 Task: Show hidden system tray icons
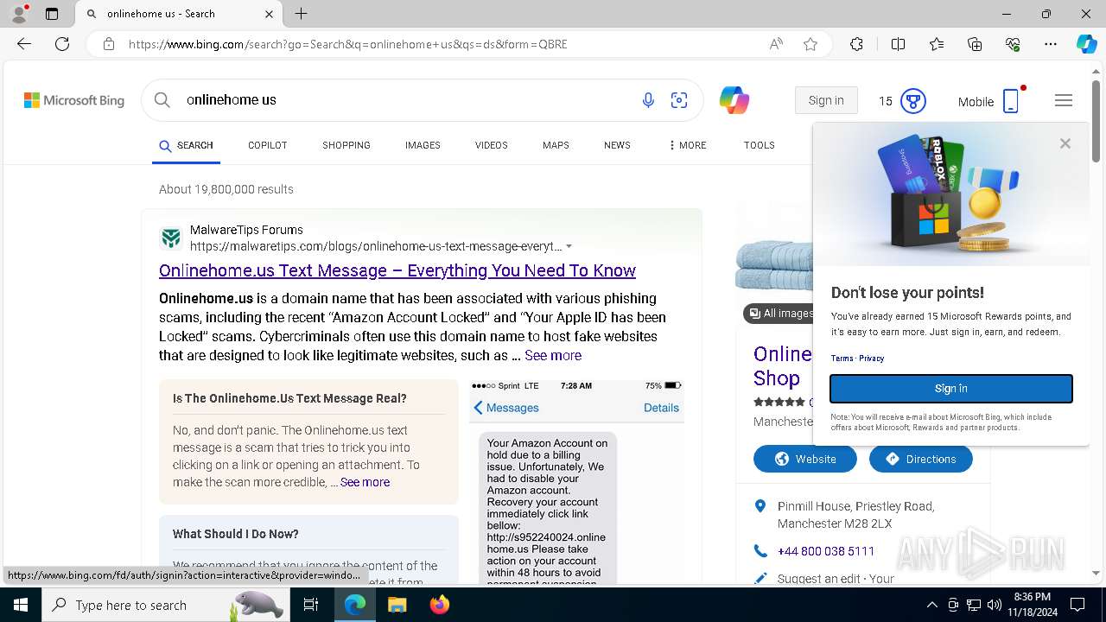click(x=931, y=605)
